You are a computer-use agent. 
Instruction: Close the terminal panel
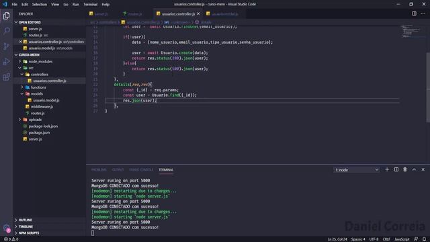coord(423,169)
